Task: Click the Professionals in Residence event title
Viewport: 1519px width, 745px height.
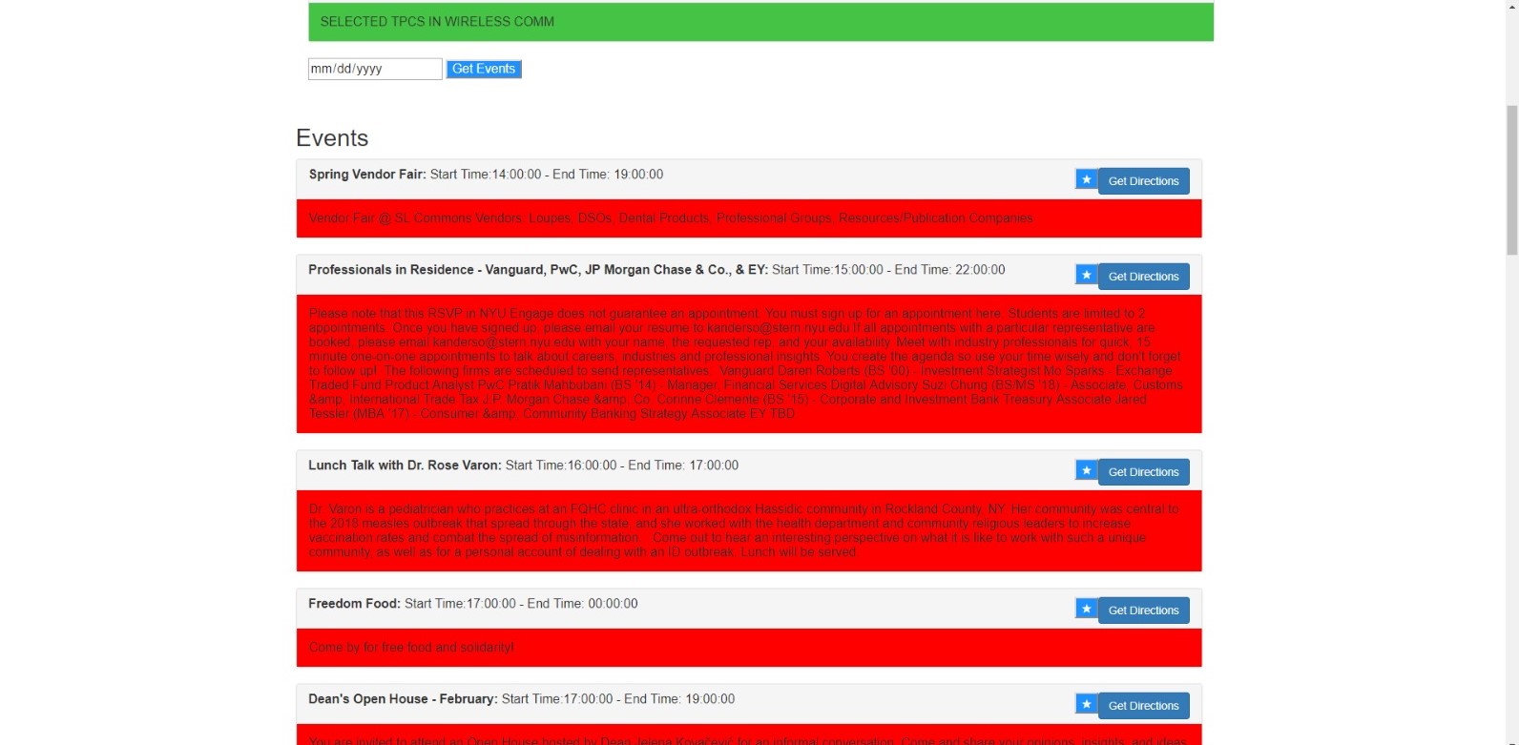Action: (x=538, y=270)
